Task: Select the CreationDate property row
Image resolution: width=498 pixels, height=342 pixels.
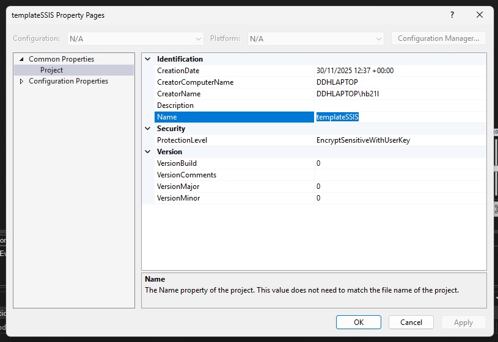Action: [x=178, y=71]
